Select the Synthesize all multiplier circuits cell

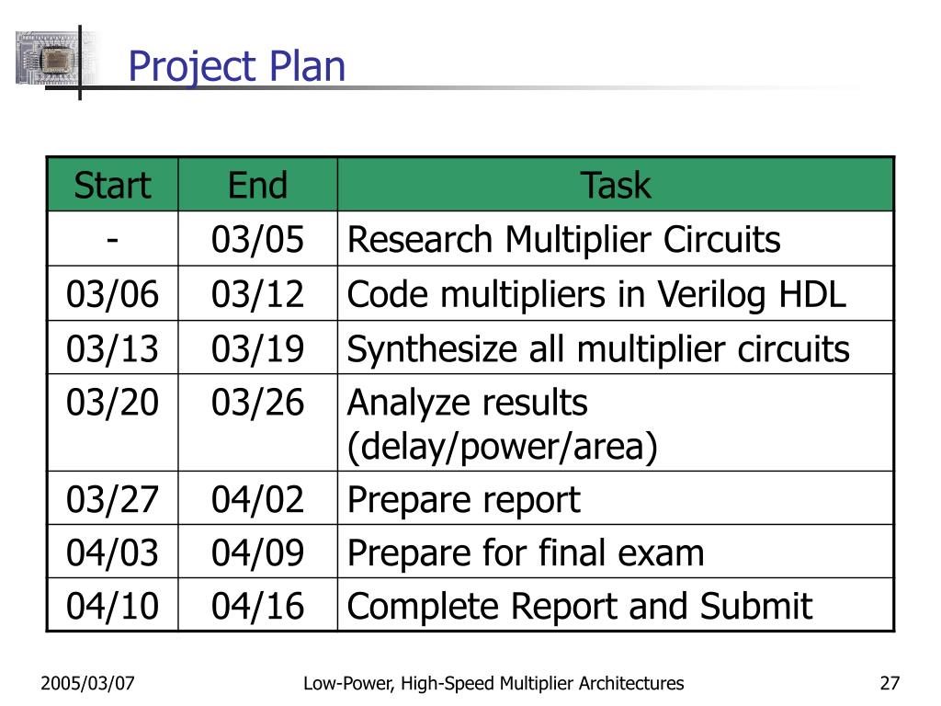point(616,347)
